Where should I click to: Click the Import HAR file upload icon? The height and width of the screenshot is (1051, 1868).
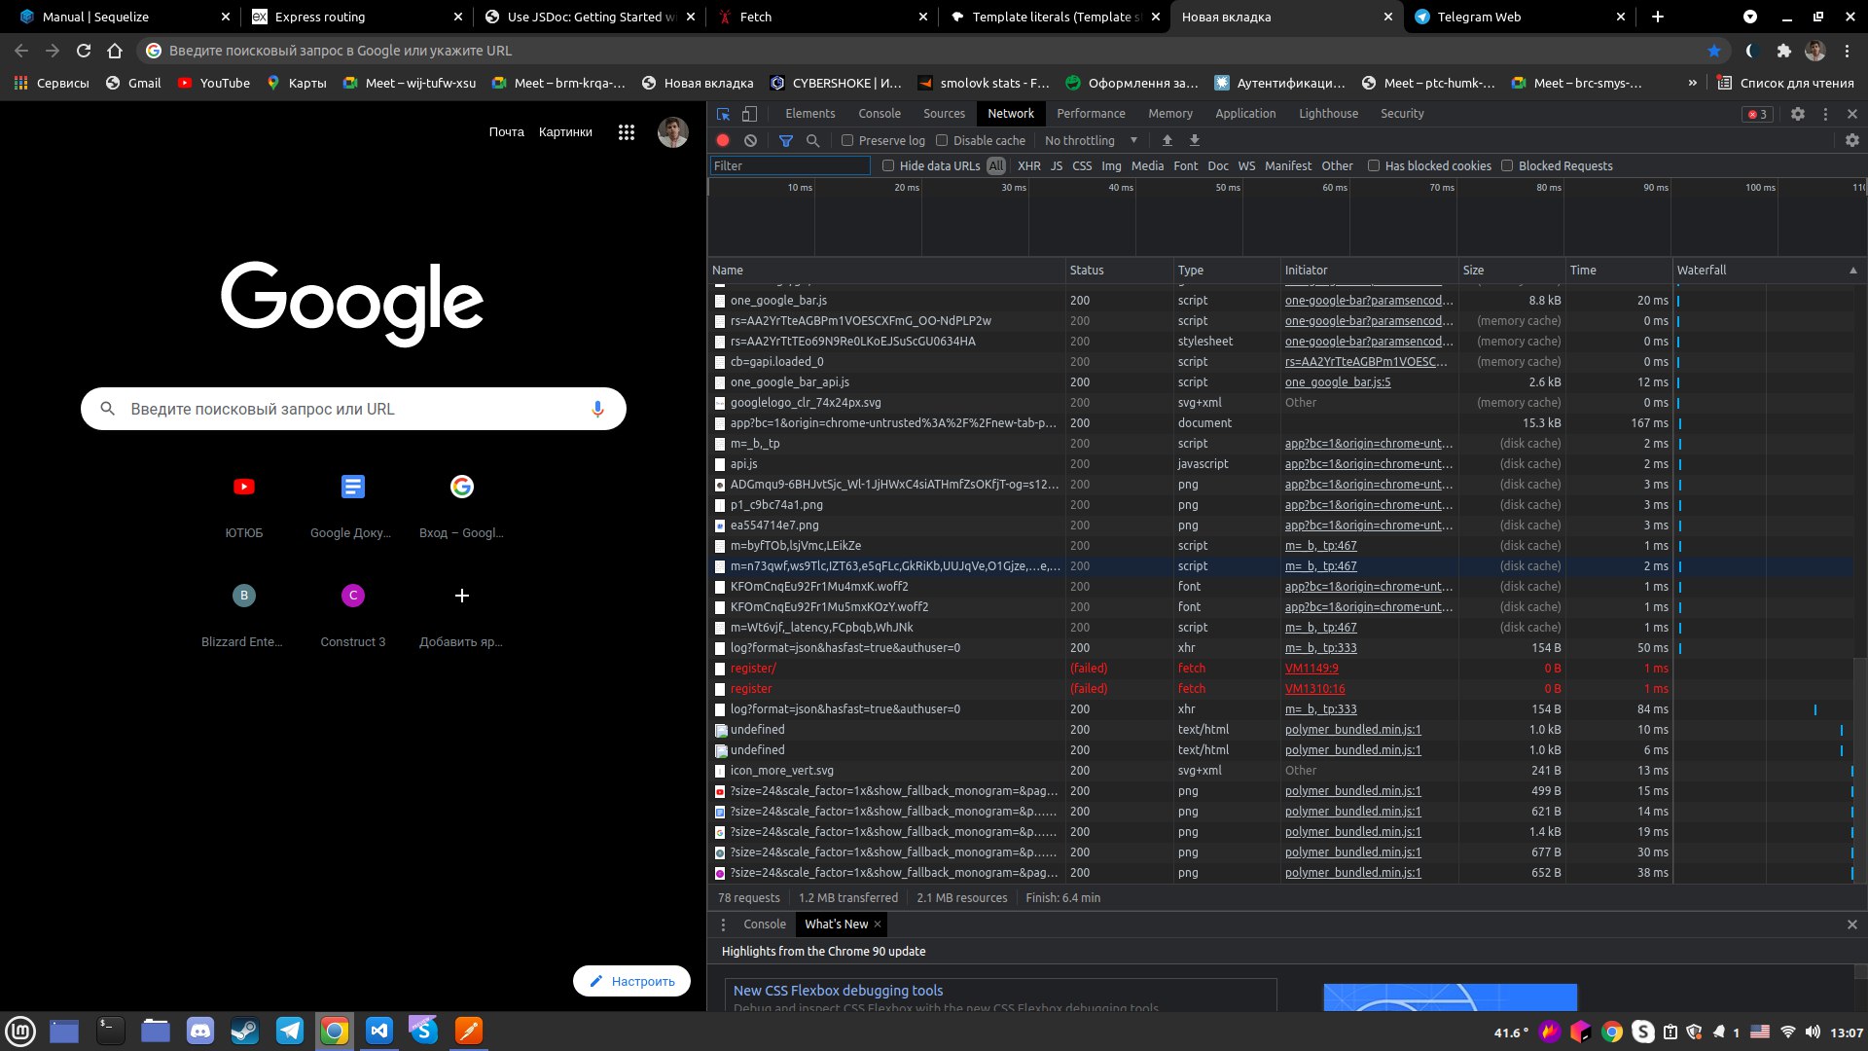(1167, 140)
